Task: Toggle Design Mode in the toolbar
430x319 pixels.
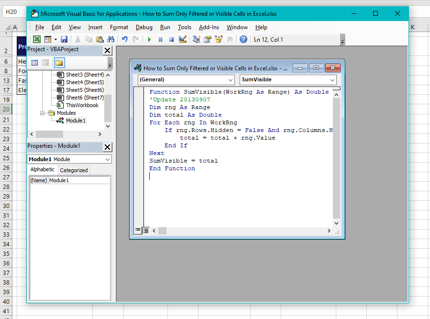Action: [x=182, y=39]
